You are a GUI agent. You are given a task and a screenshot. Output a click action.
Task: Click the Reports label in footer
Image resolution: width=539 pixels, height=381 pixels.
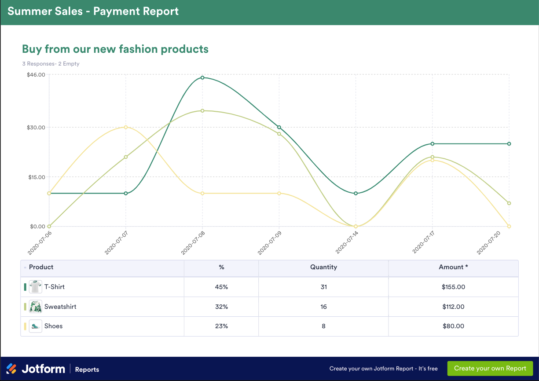[x=87, y=370]
